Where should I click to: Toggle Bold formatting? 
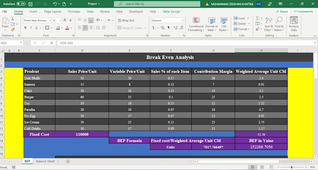tap(25, 27)
